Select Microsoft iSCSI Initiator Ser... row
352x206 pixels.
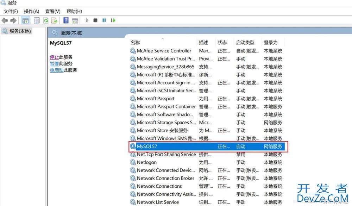tap(207, 90)
